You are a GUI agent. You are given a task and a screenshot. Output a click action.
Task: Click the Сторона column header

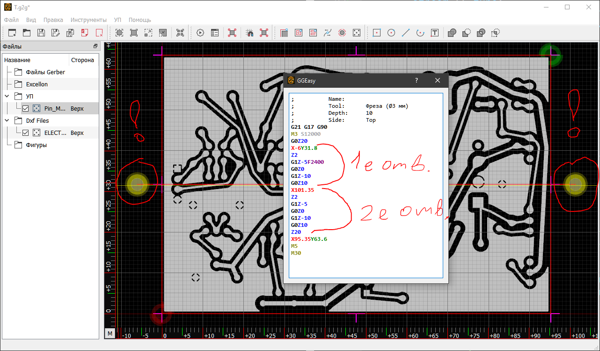(x=83, y=60)
